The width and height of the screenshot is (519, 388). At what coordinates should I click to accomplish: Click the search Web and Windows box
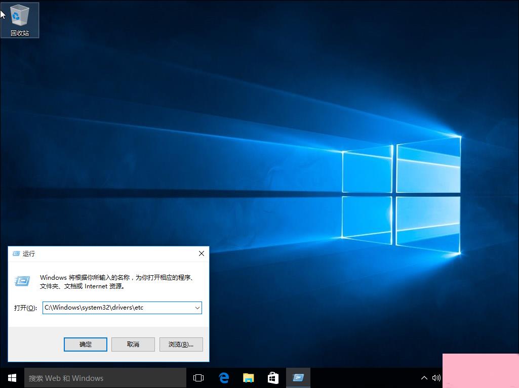[x=105, y=378]
